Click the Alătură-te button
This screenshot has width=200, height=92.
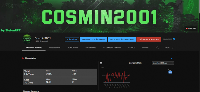click(72, 39)
